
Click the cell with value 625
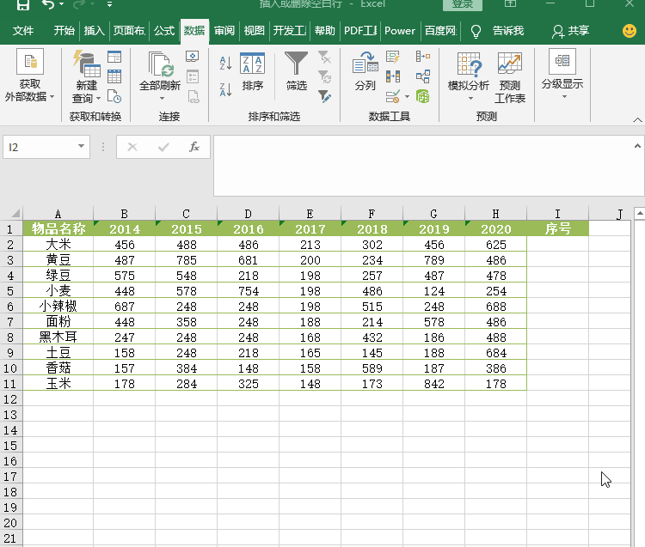tap(495, 245)
